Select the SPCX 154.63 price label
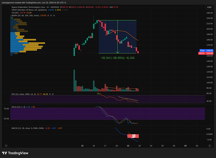The height and width of the screenshot is (158, 216). (206, 53)
